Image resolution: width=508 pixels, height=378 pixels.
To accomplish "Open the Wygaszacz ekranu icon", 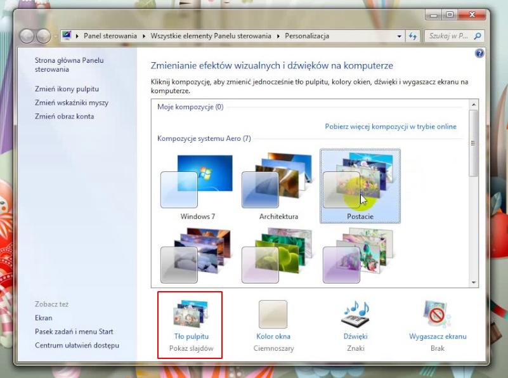I will click(x=436, y=314).
